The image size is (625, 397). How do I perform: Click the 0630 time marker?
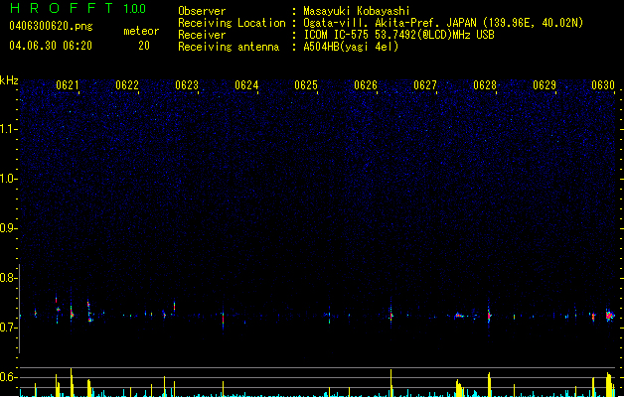[603, 85]
